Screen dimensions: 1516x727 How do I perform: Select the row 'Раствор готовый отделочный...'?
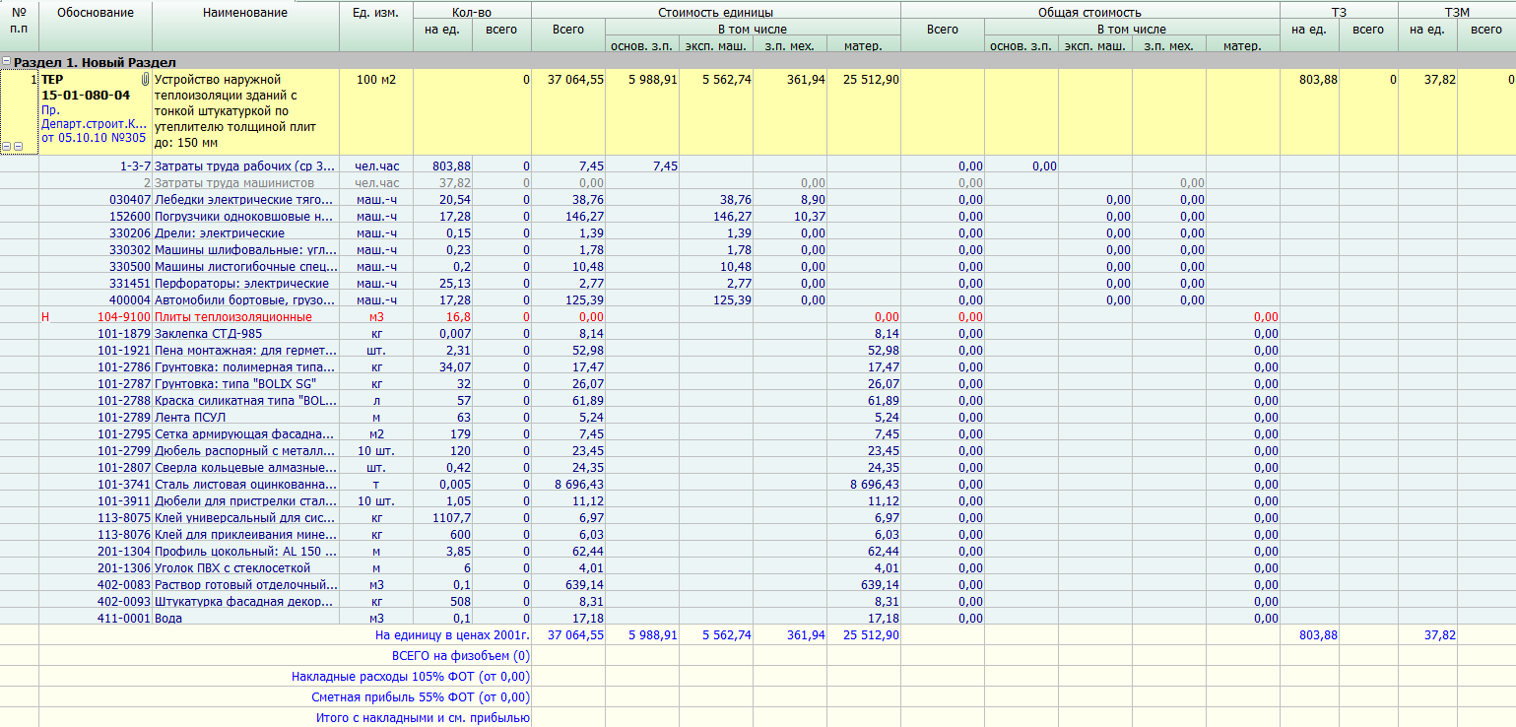pyautogui.click(x=758, y=584)
